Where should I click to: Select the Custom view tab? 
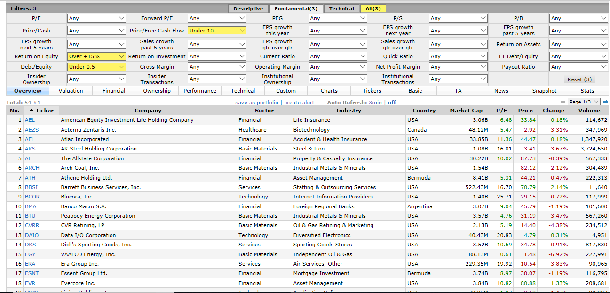click(x=286, y=91)
